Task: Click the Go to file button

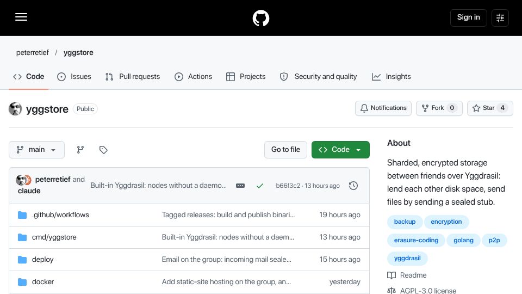Action: point(285,150)
